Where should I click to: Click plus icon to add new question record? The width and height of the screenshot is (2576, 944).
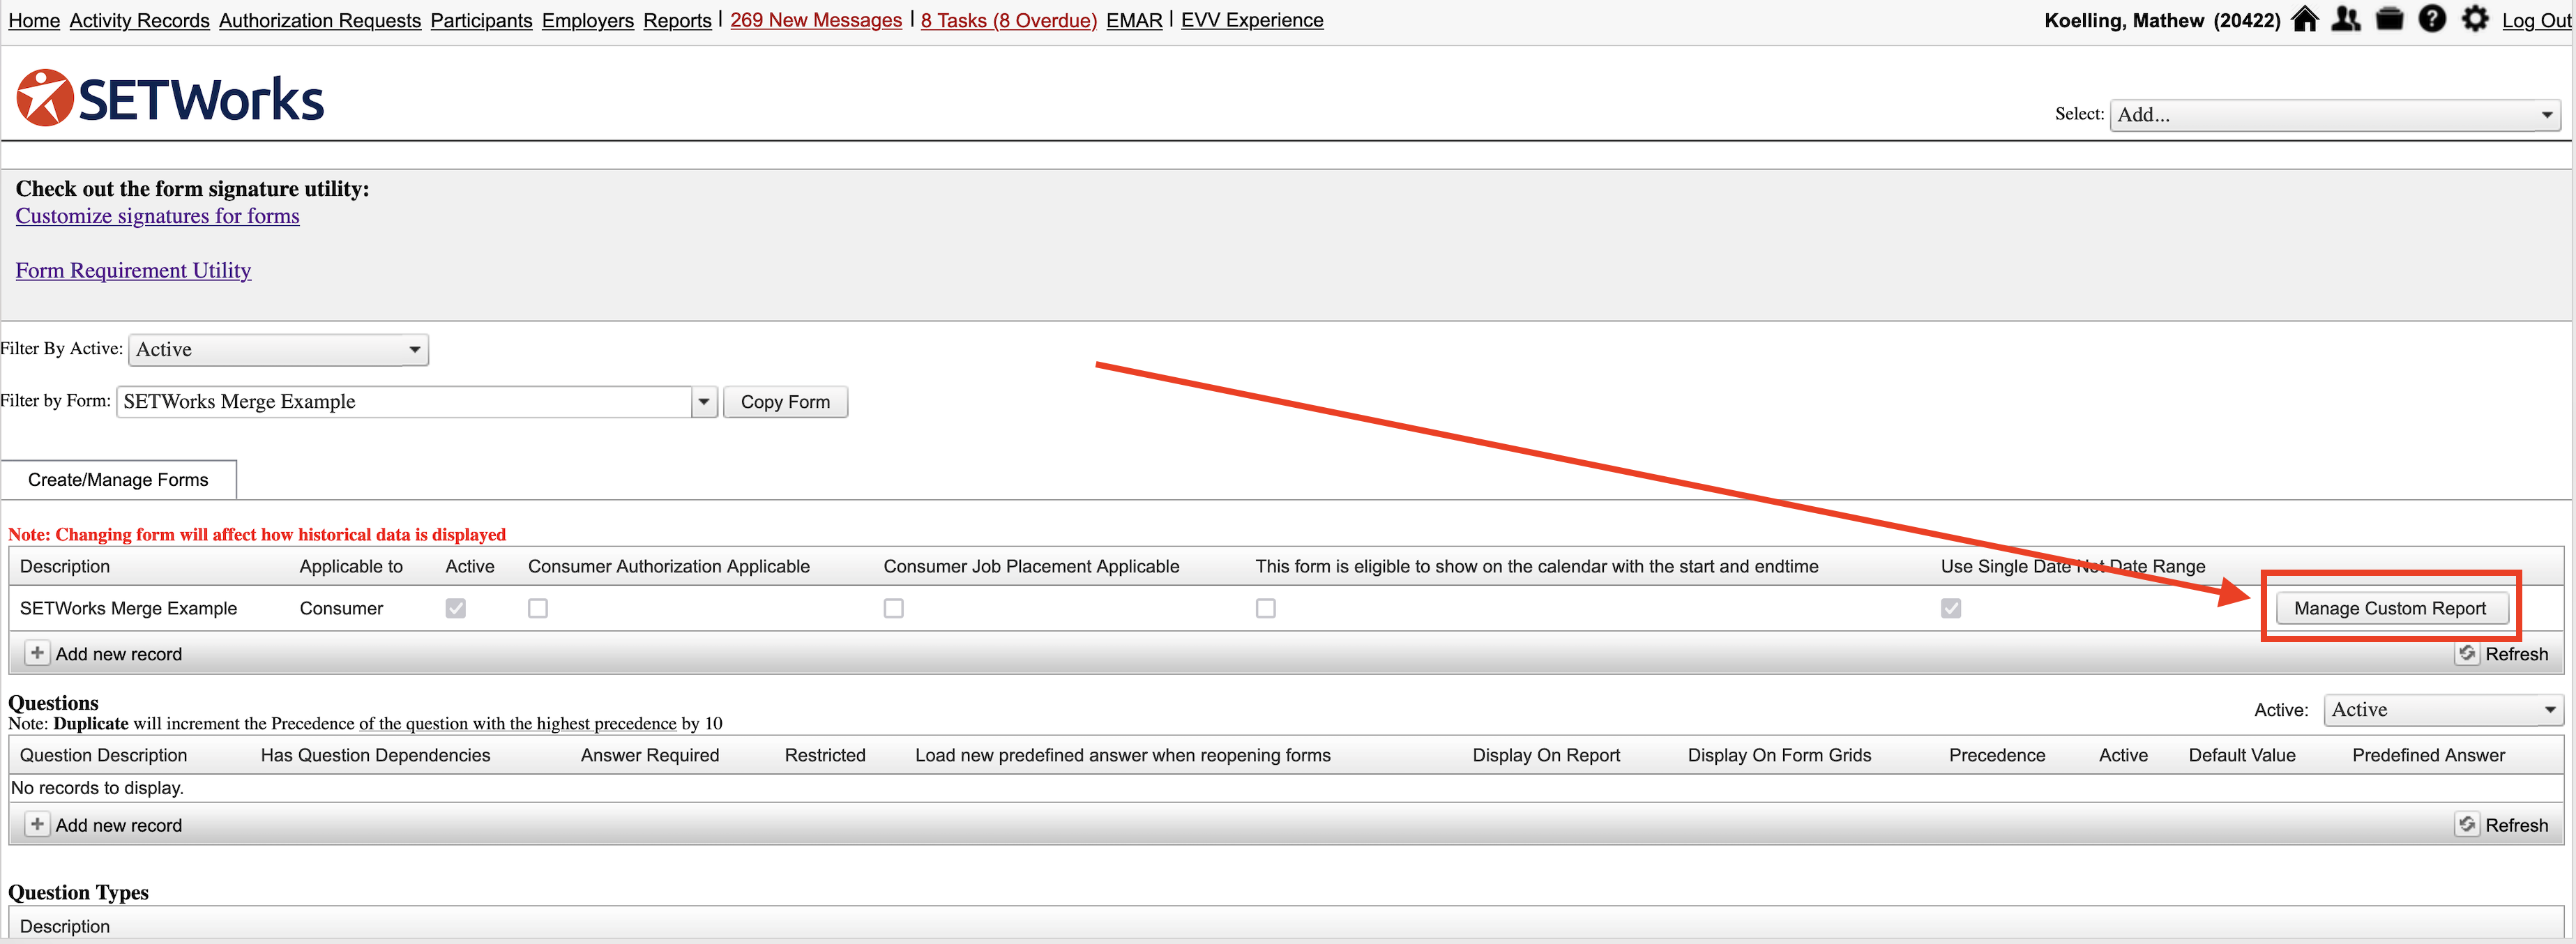[37, 824]
